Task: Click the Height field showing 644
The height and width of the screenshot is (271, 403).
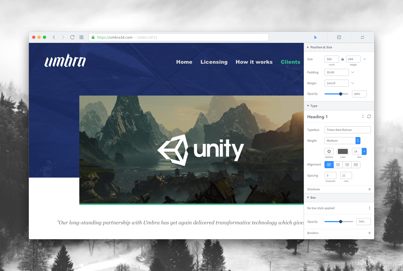Action: pyautogui.click(x=353, y=59)
